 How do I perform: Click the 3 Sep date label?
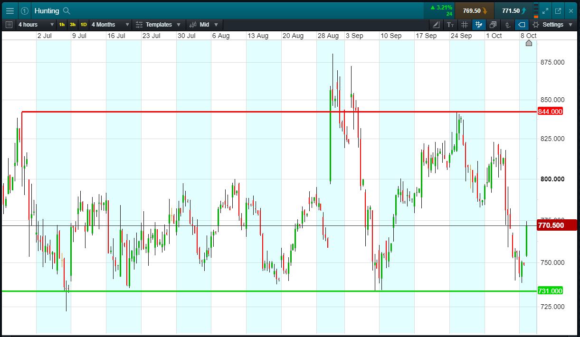[354, 36]
